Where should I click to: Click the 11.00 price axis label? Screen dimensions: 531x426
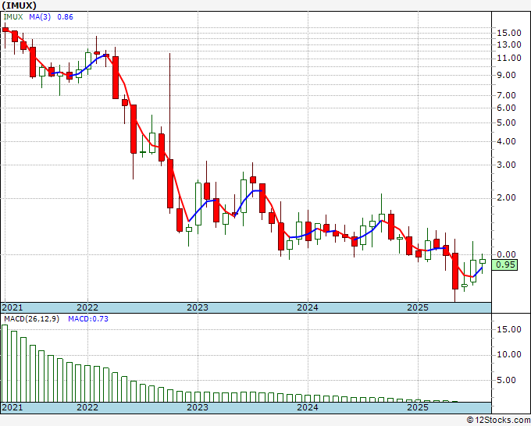[509, 58]
